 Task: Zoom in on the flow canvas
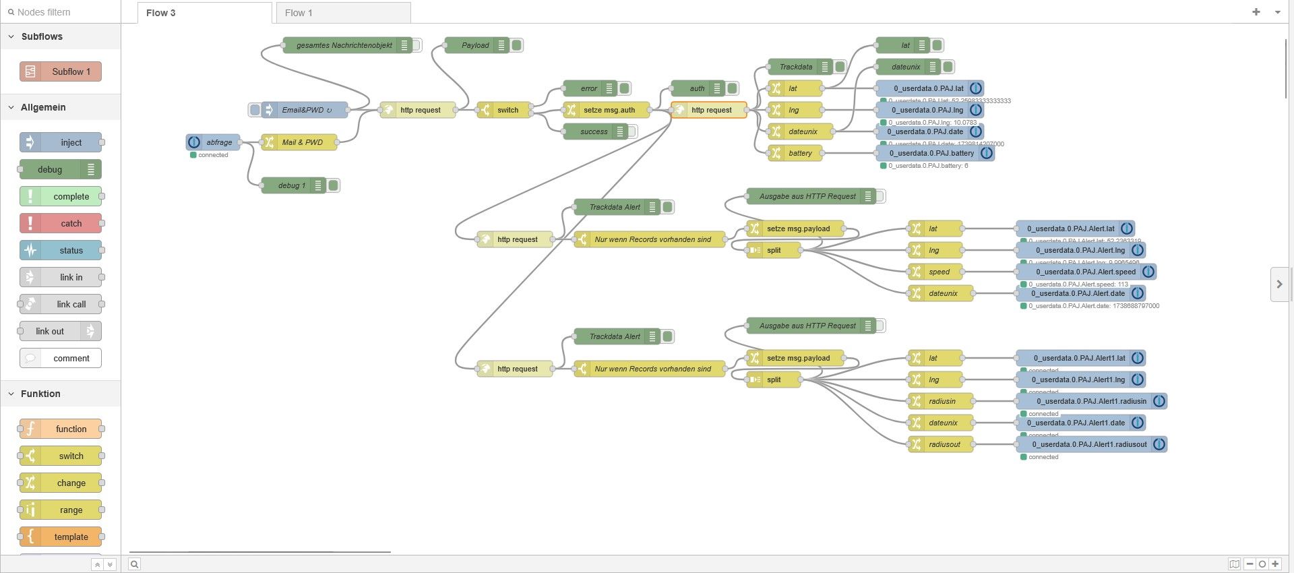[x=1275, y=564]
